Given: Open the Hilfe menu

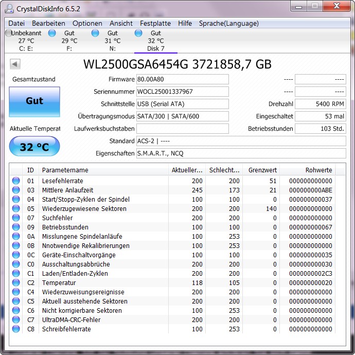Looking at the screenshot, I should [x=185, y=23].
